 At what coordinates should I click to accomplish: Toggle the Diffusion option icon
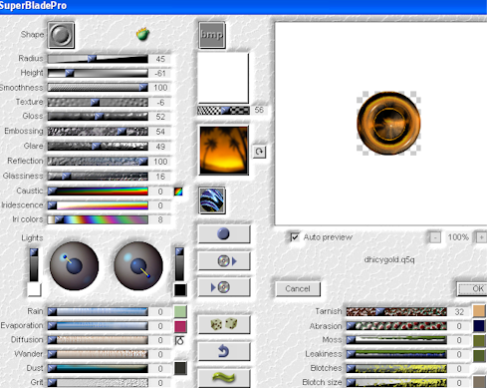(179, 340)
